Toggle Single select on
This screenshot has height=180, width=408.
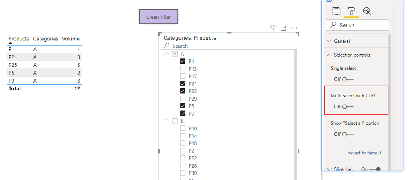pos(348,79)
